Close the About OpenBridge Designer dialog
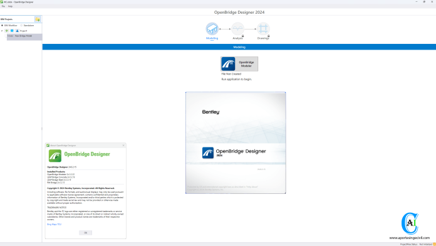 [123, 146]
